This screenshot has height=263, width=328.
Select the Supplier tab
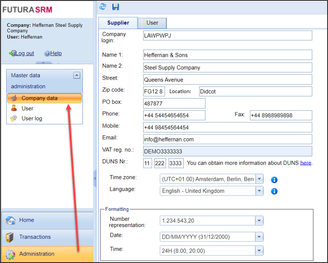[118, 23]
